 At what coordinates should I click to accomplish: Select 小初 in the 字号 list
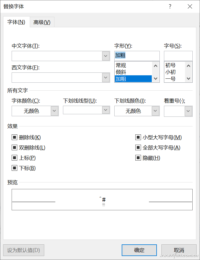174,72
